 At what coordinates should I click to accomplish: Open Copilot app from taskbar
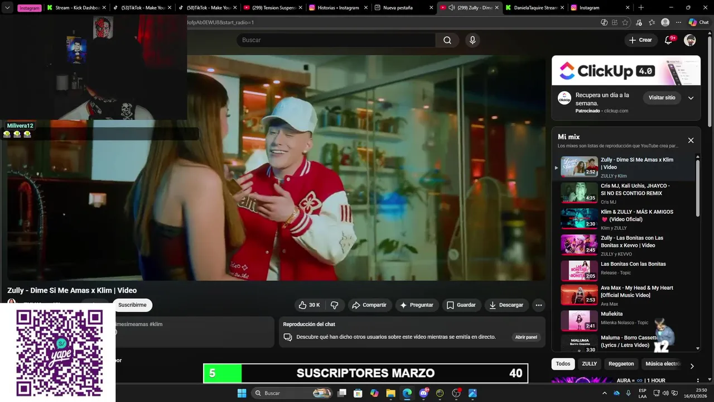374,393
